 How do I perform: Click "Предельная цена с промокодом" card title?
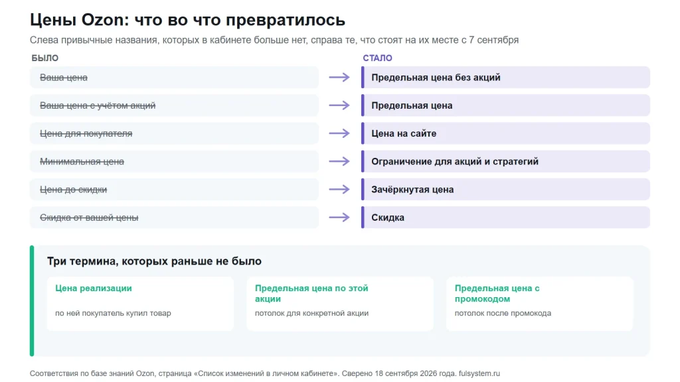point(497,294)
